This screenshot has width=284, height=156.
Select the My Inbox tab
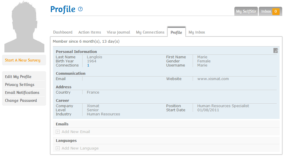coord(196,32)
